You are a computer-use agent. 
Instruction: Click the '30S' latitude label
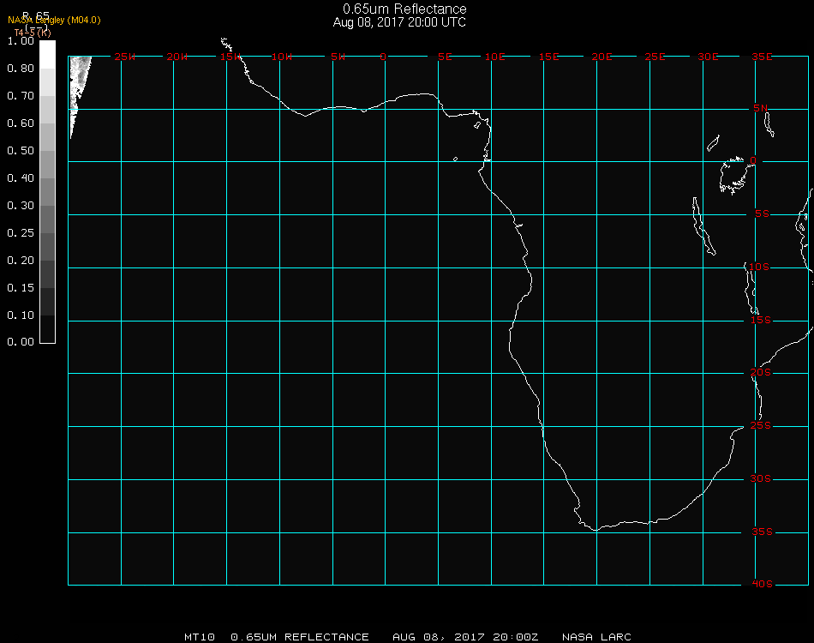[x=761, y=478]
